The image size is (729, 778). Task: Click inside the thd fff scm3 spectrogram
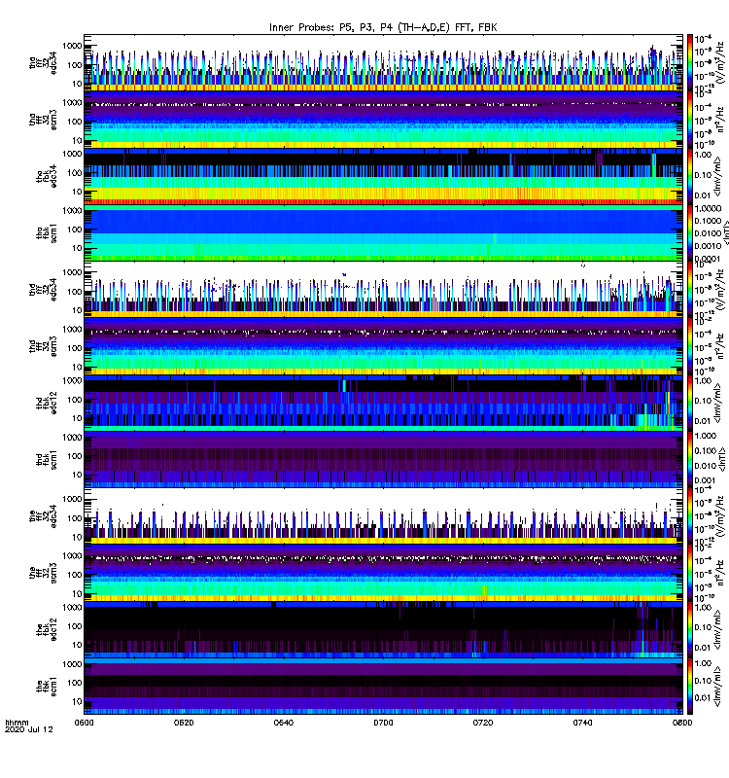(x=383, y=346)
